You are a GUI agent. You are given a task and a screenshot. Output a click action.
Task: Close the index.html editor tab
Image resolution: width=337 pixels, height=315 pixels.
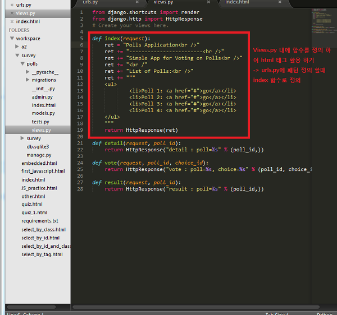(x=280, y=2)
